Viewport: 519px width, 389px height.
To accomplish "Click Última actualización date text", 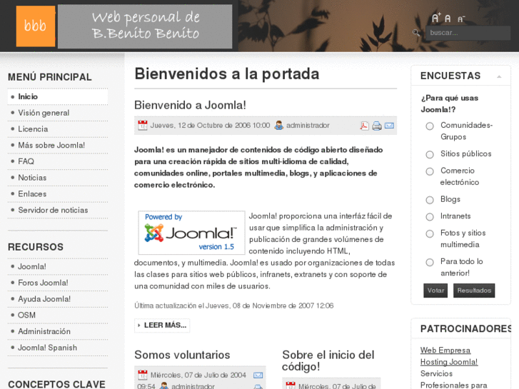I will tap(233, 305).
